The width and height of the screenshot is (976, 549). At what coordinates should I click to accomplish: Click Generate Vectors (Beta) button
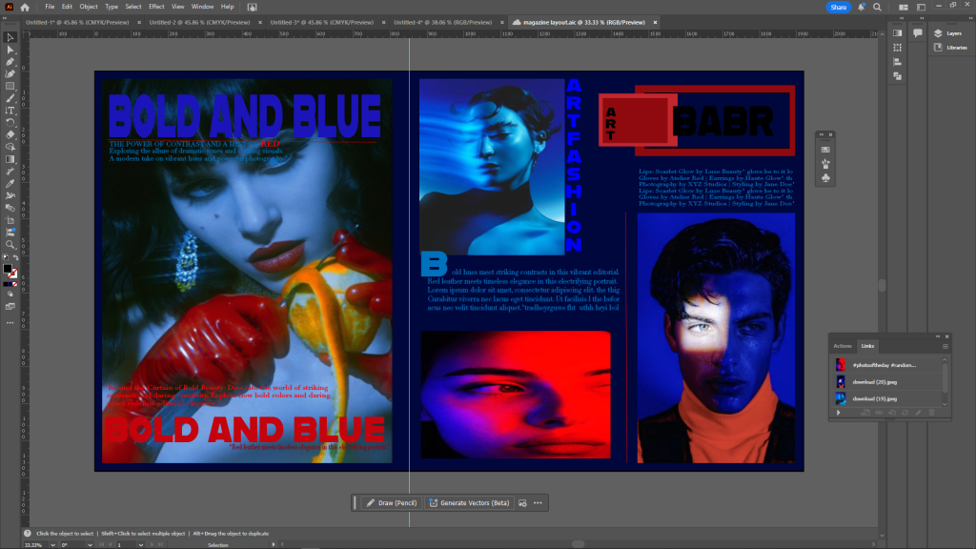(469, 502)
